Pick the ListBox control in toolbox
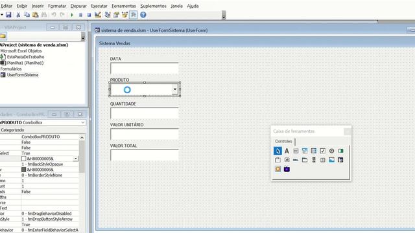This screenshot has height=233, width=415. (314, 151)
